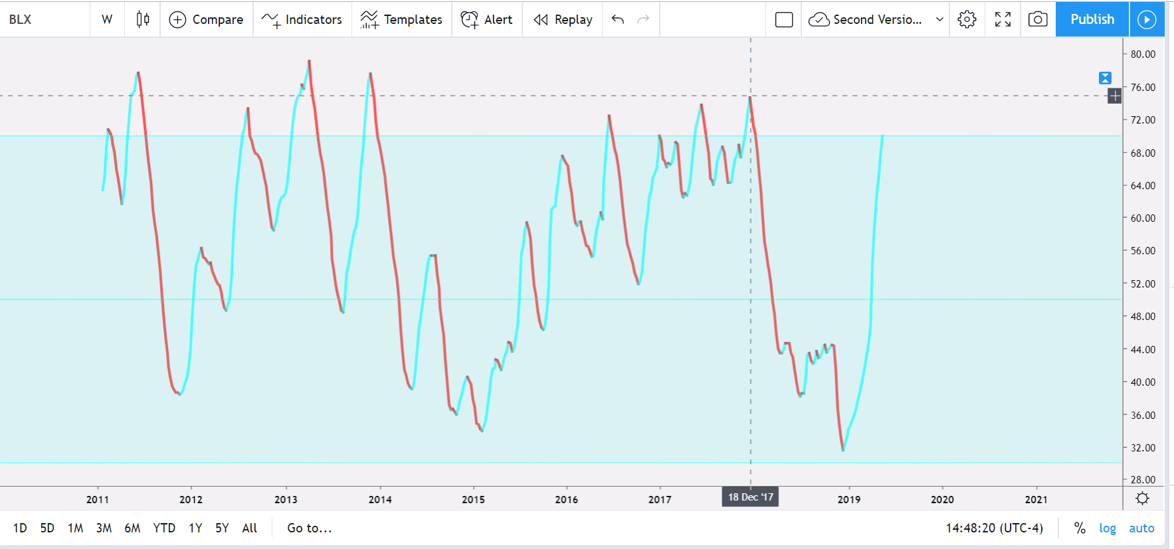Click the 60.00 price axis label
The width and height of the screenshot is (1174, 549).
pos(1143,218)
